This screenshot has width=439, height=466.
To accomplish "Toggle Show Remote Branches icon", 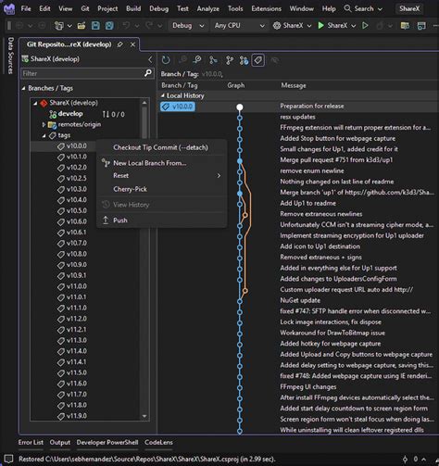I will [x=244, y=60].
